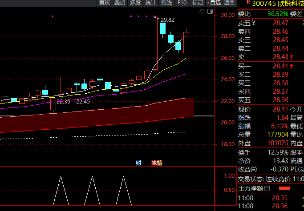Click the 换手 value 12.59%
Screen dimensions: 304x211
pos(278,152)
